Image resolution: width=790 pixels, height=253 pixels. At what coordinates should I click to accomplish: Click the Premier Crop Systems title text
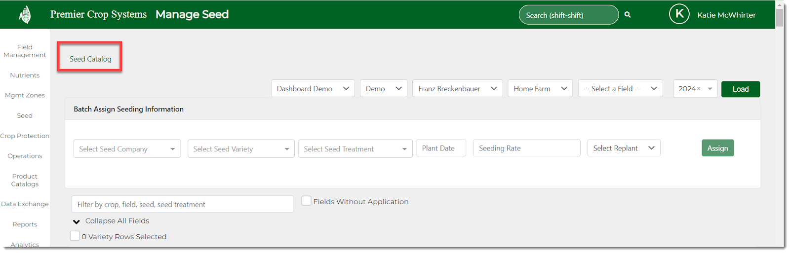point(98,14)
